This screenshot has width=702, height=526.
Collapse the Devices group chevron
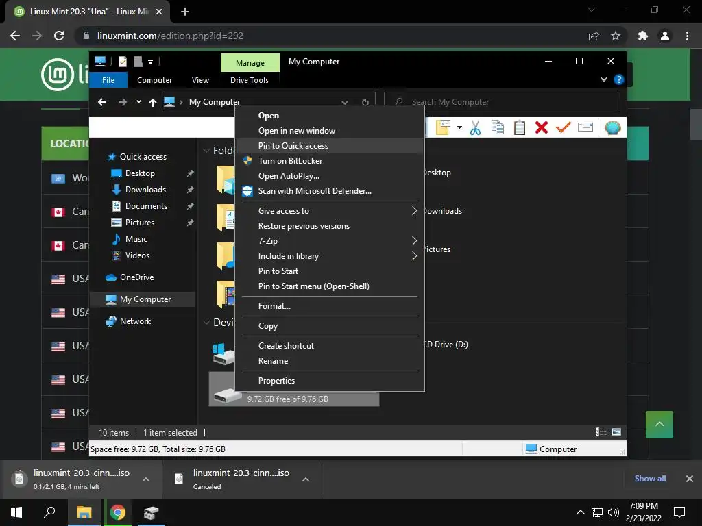click(206, 322)
